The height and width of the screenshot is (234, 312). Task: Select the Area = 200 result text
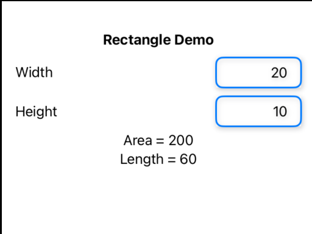158,140
